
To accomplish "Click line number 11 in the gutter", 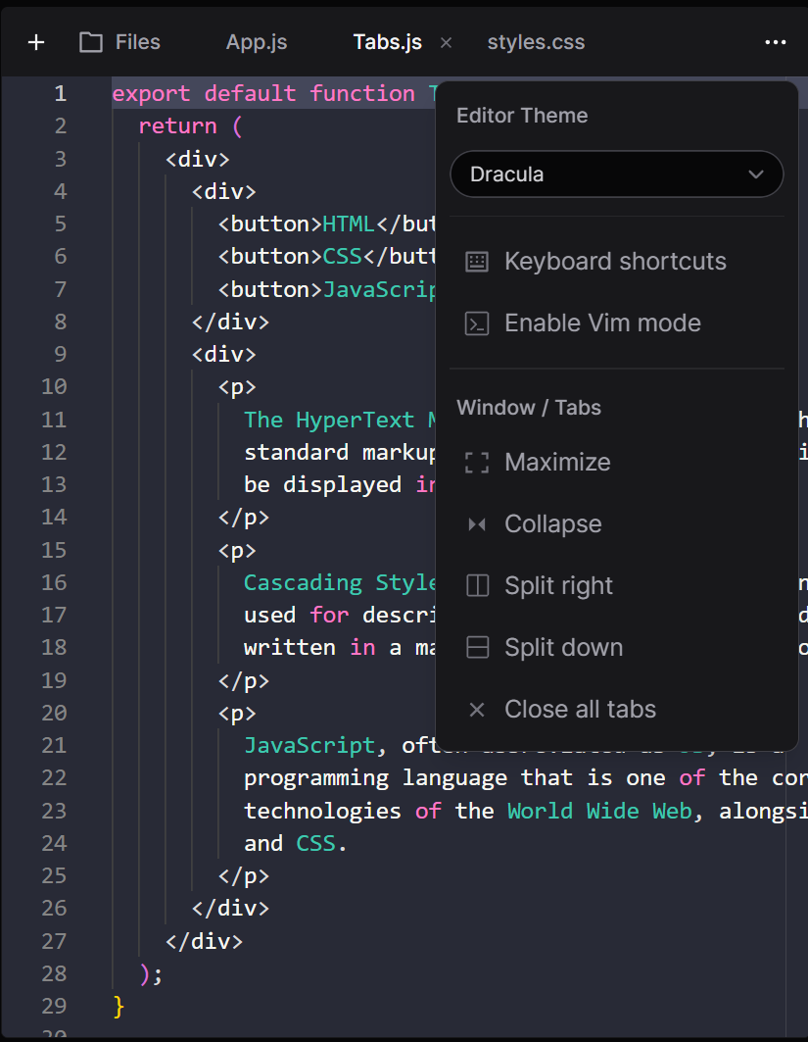I will (x=54, y=420).
